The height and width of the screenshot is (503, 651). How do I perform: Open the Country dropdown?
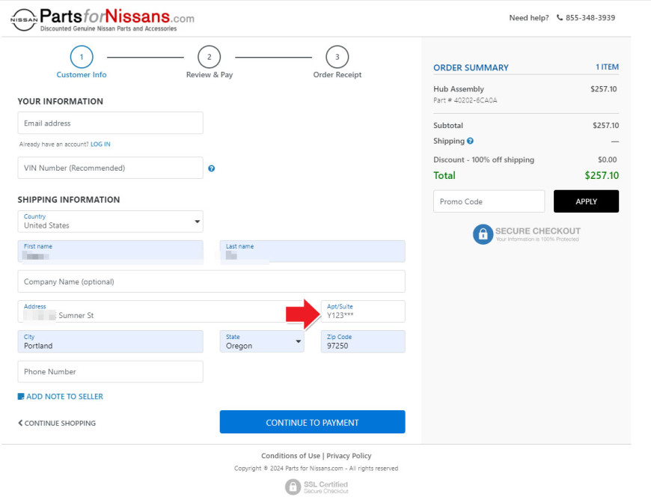pos(111,222)
